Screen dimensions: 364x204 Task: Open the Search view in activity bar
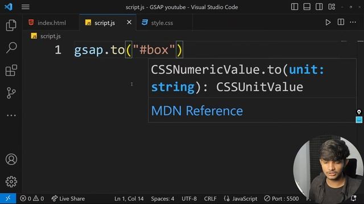click(x=11, y=48)
